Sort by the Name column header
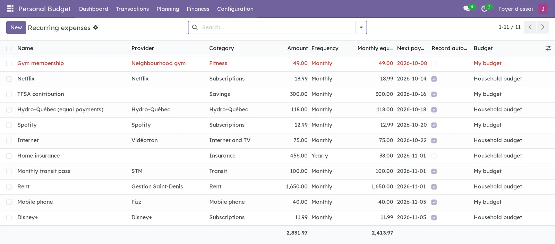555x244 pixels. coord(25,48)
